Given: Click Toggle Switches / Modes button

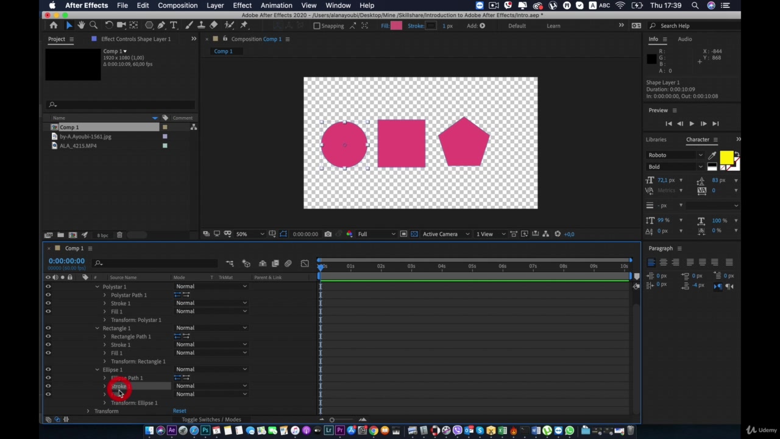Looking at the screenshot, I should tap(211, 419).
